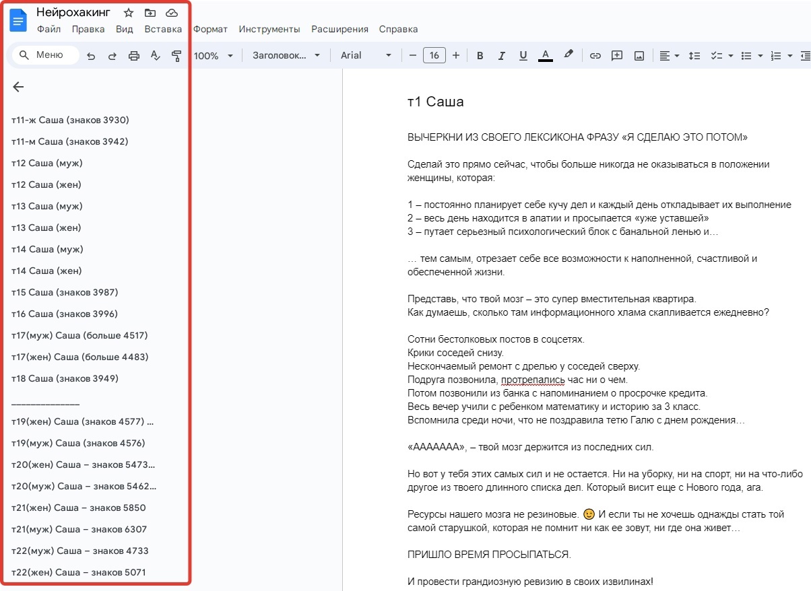Go to outline item т13 Саша (муж)
The width and height of the screenshot is (811, 591).
[x=47, y=206]
